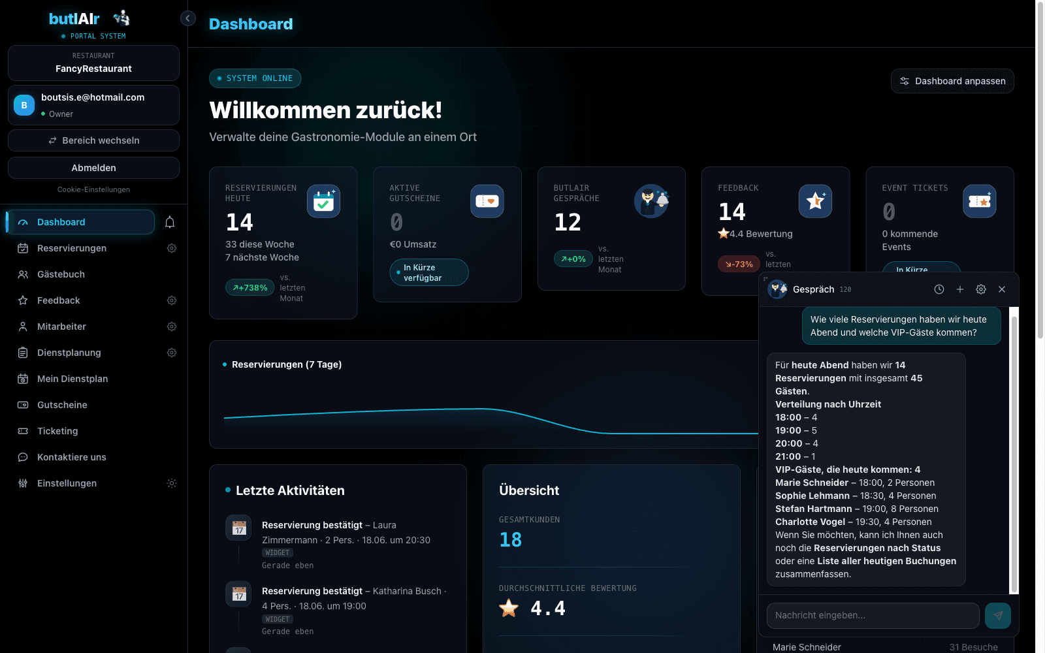Click the Nachricht eingeben message field

pos(873,615)
